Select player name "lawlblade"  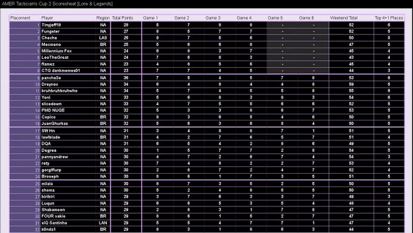(x=51, y=137)
